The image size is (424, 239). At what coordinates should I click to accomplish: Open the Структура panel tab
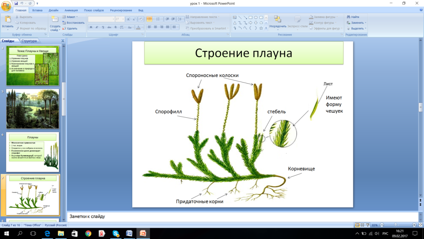(30, 40)
